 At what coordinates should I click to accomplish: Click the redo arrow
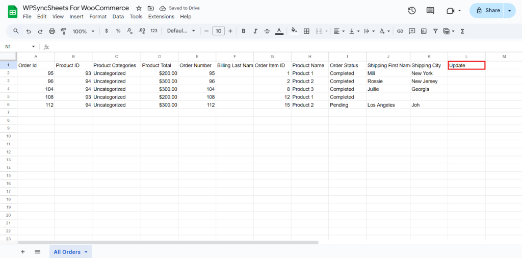(x=40, y=31)
